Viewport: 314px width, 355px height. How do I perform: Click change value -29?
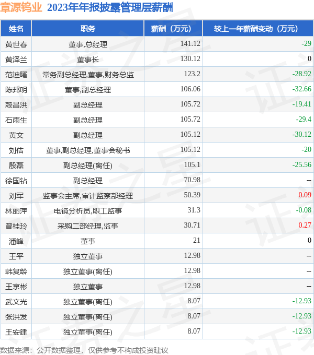[x=306, y=43]
